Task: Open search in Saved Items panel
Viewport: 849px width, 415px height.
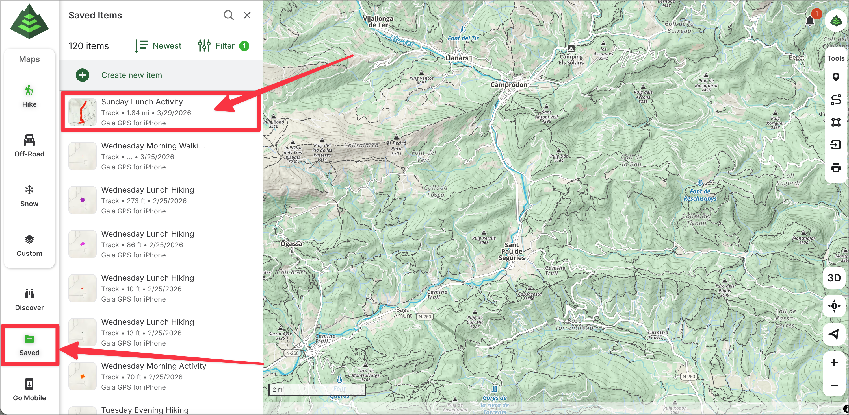Action: point(228,15)
